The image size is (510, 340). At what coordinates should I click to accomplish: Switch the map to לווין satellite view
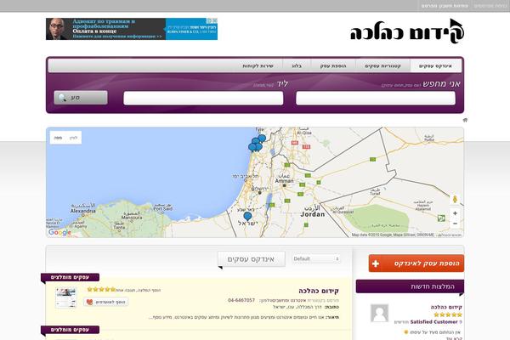pos(74,138)
